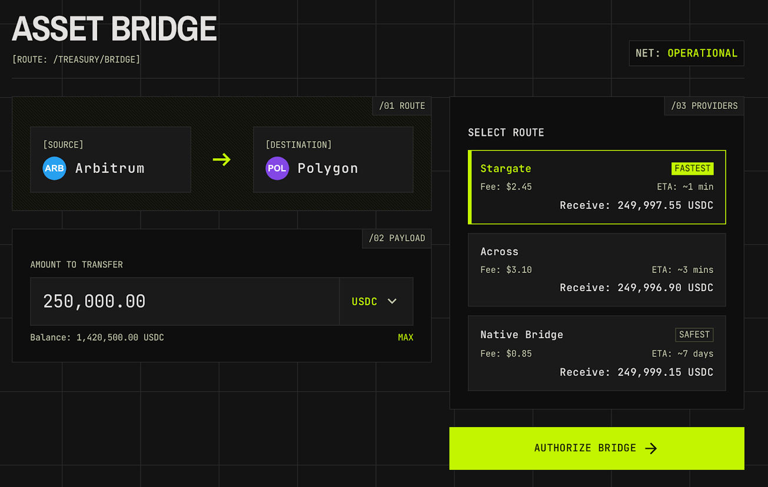Click the AMOUNT TO TRANSFER label

click(x=77, y=265)
